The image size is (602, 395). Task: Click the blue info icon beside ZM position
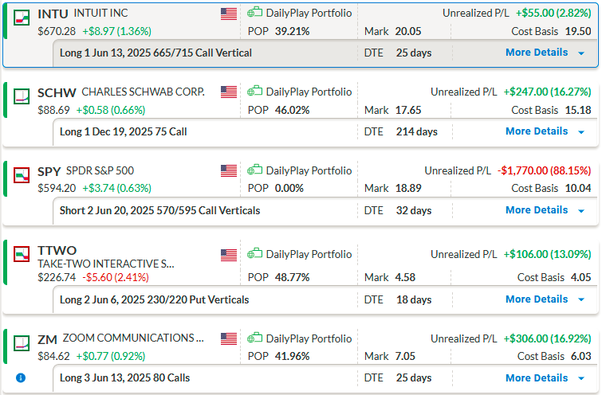tap(21, 377)
